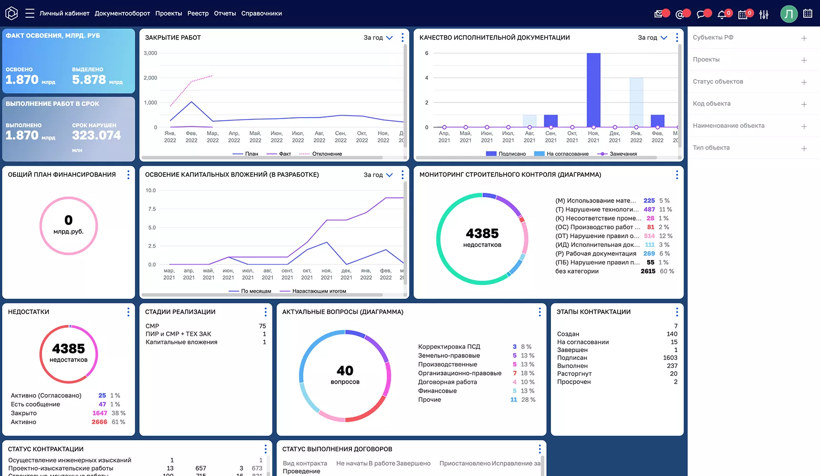Expand the Субъекты РФ filter
This screenshot has width=820, height=476.
pos(804,38)
